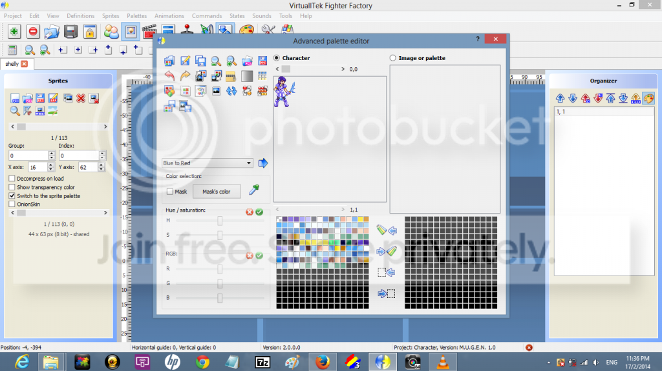662x371 pixels.
Task: Open the Blue to Red dropdown
Action: click(208, 163)
